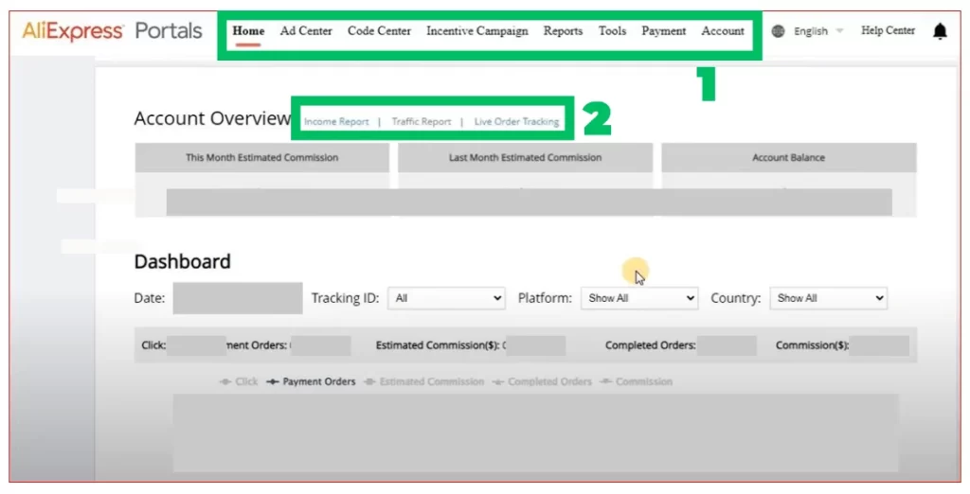This screenshot has height=494, width=970.
Task: Click the Commission($) summary label
Action: 812,345
